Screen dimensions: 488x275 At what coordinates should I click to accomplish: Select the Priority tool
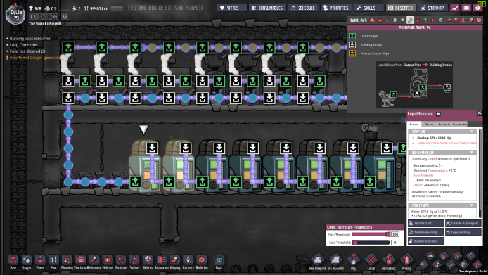[x=406, y=261]
